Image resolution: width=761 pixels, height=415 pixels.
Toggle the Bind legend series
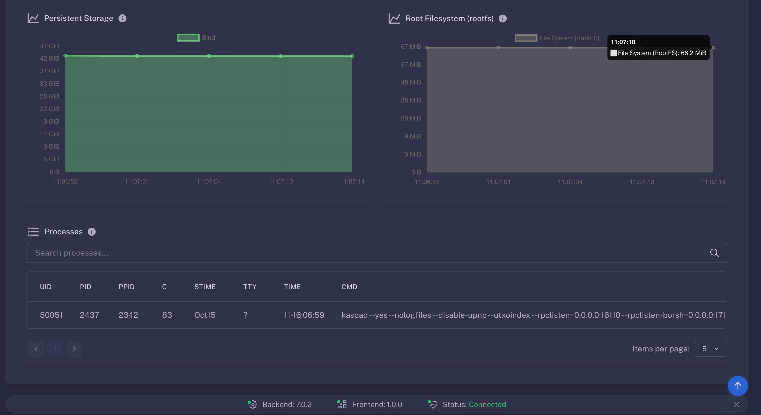click(x=188, y=38)
